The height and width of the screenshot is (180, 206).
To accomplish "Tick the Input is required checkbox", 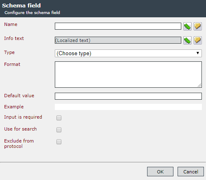I will coord(59,118).
